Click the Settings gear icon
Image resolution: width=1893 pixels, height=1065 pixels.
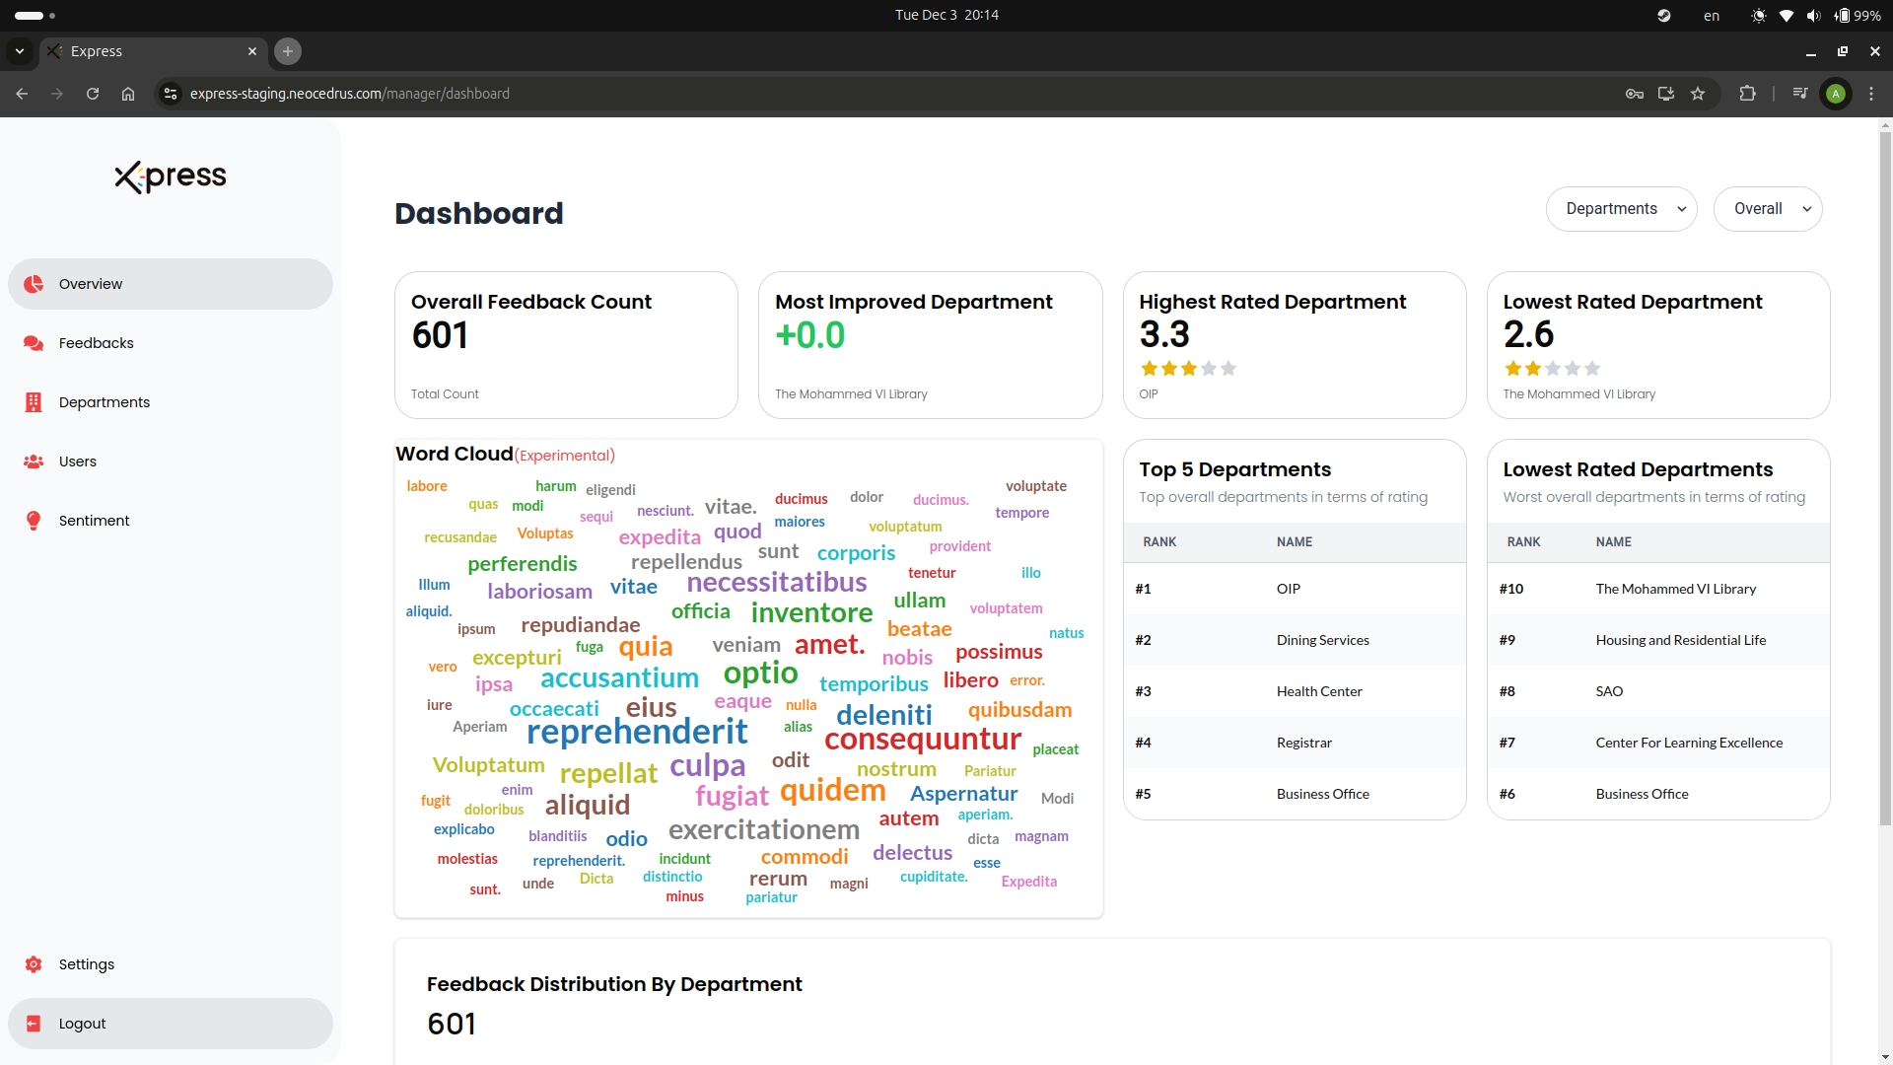pyautogui.click(x=34, y=964)
